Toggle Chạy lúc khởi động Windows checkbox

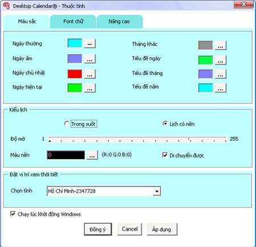click(13, 214)
